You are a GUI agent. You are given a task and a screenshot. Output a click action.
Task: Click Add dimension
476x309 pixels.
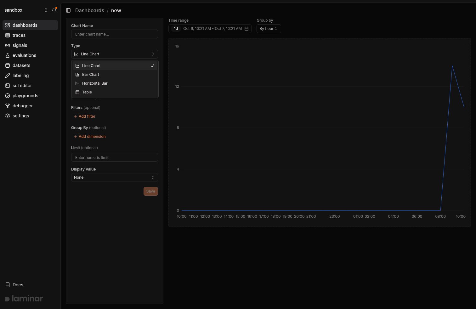[90, 137]
